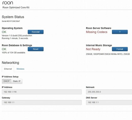Click the IP Address Setup label
Viewport: 132px width, 120px height.
tap(10, 77)
